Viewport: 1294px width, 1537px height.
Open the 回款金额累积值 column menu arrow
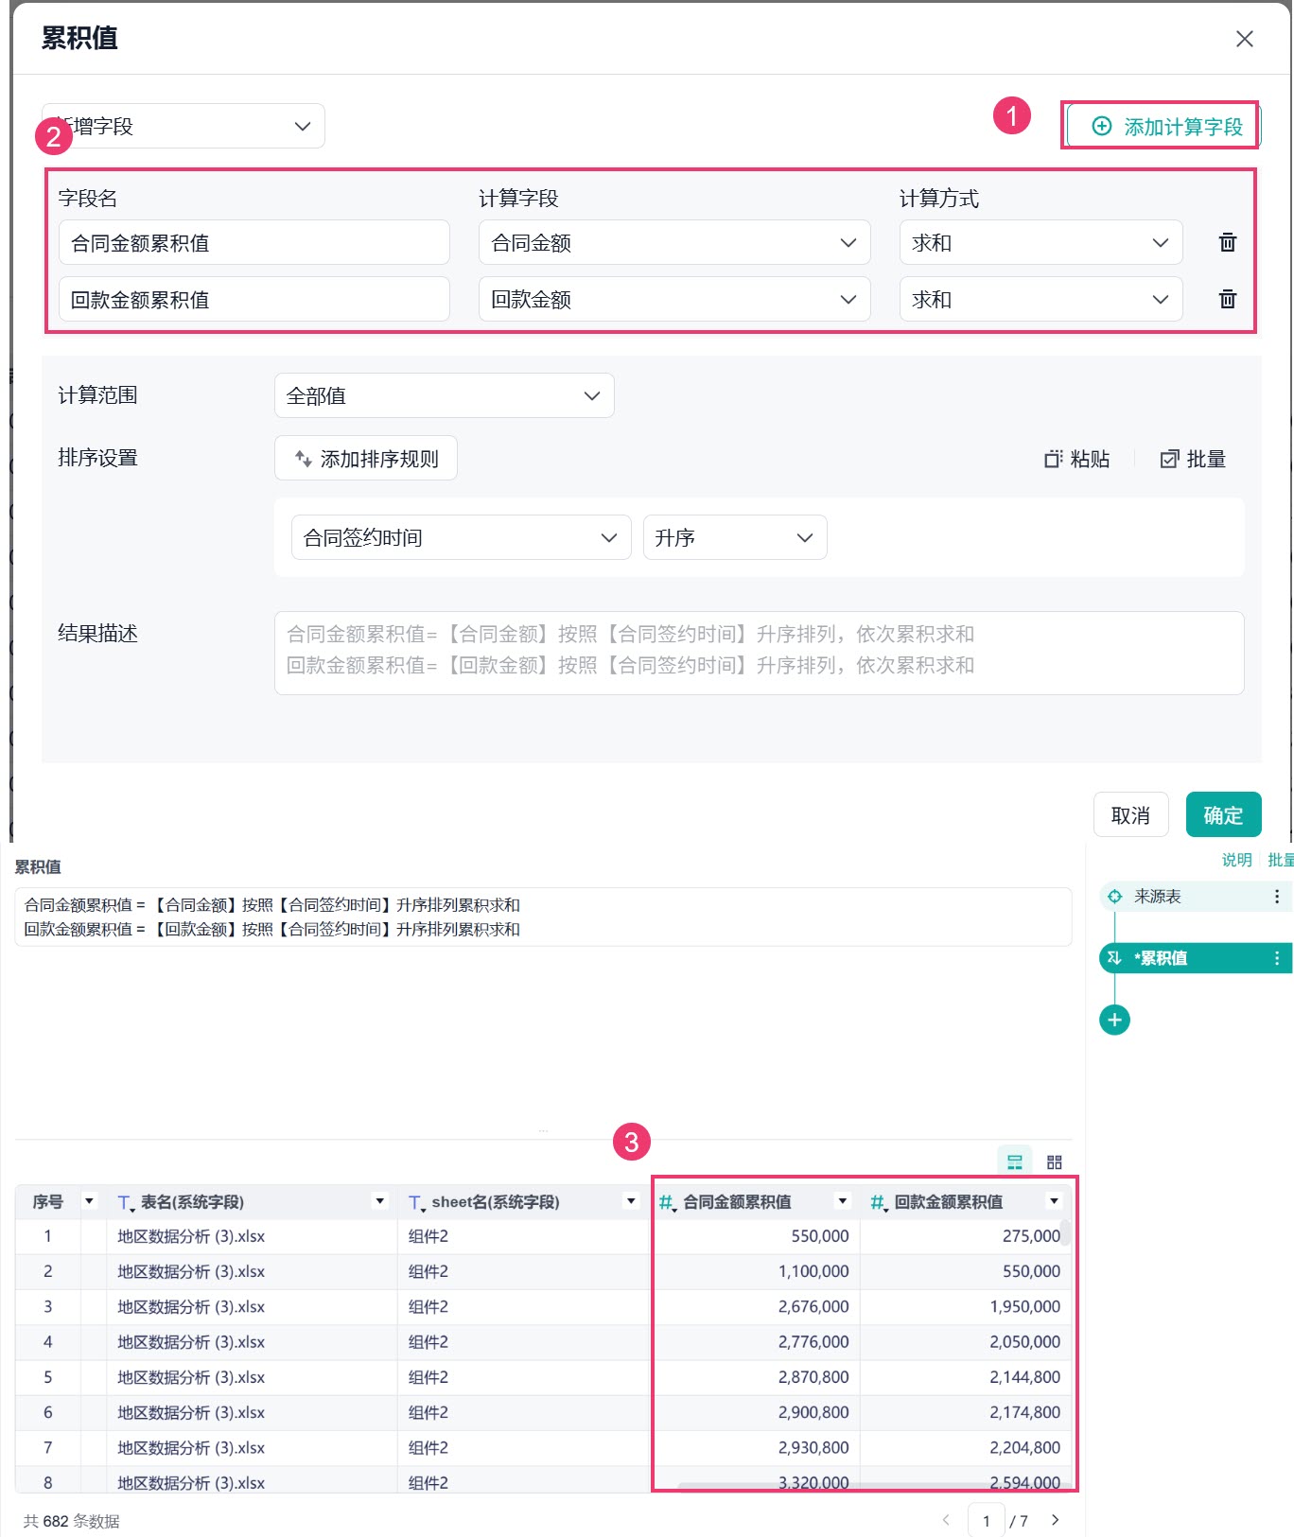pyautogui.click(x=1054, y=1201)
